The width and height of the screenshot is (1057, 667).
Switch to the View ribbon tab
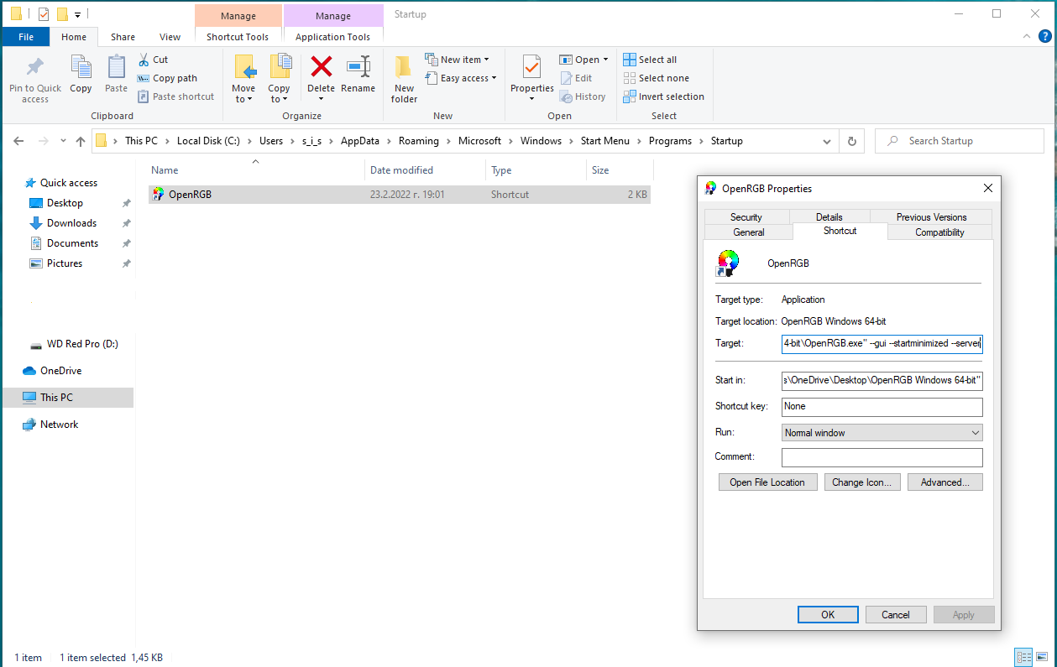(x=170, y=37)
